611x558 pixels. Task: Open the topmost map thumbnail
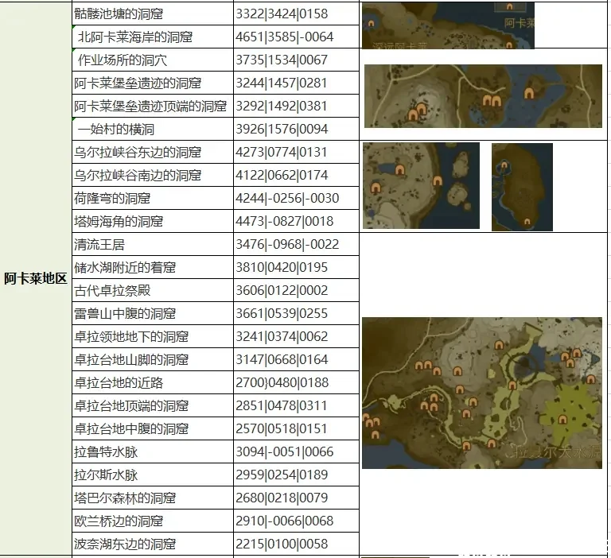coord(448,25)
